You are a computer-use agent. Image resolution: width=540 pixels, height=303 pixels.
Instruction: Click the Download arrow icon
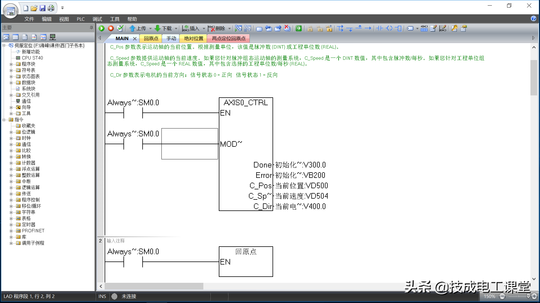(157, 28)
